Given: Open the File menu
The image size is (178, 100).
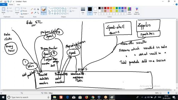Looking at the screenshot, I should coord(4,4).
